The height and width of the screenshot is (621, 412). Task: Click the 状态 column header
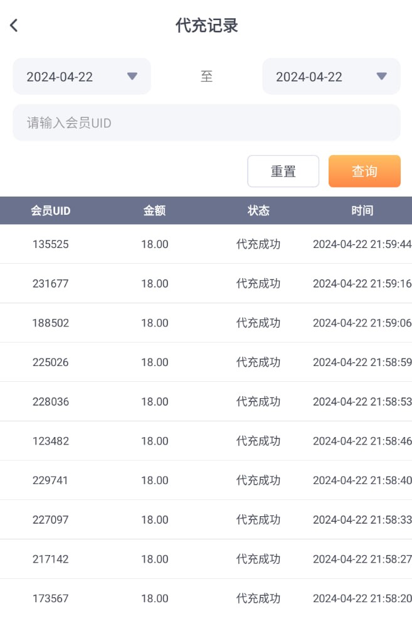[258, 211]
